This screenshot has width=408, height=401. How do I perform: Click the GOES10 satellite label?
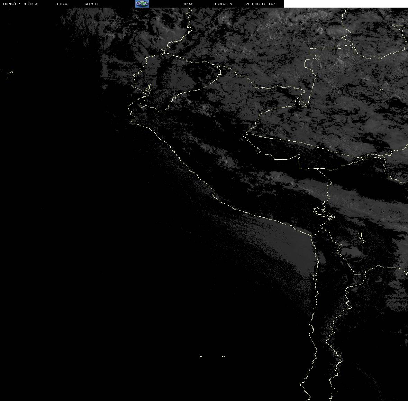pyautogui.click(x=92, y=4)
